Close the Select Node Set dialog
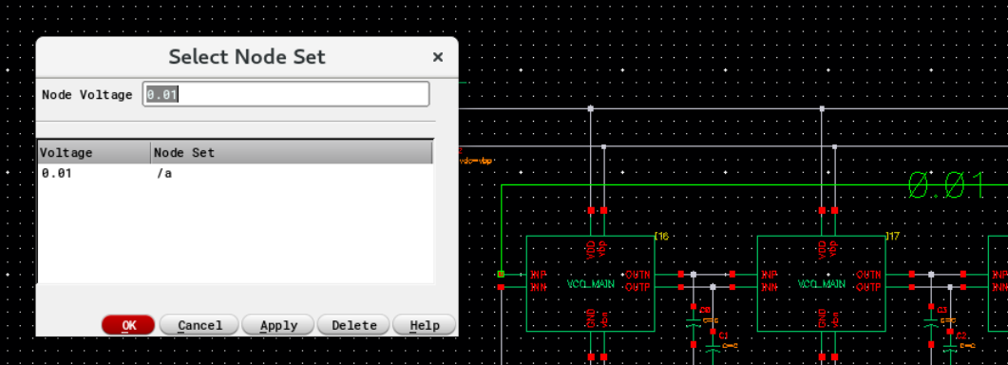The width and height of the screenshot is (1008, 365). point(438,57)
